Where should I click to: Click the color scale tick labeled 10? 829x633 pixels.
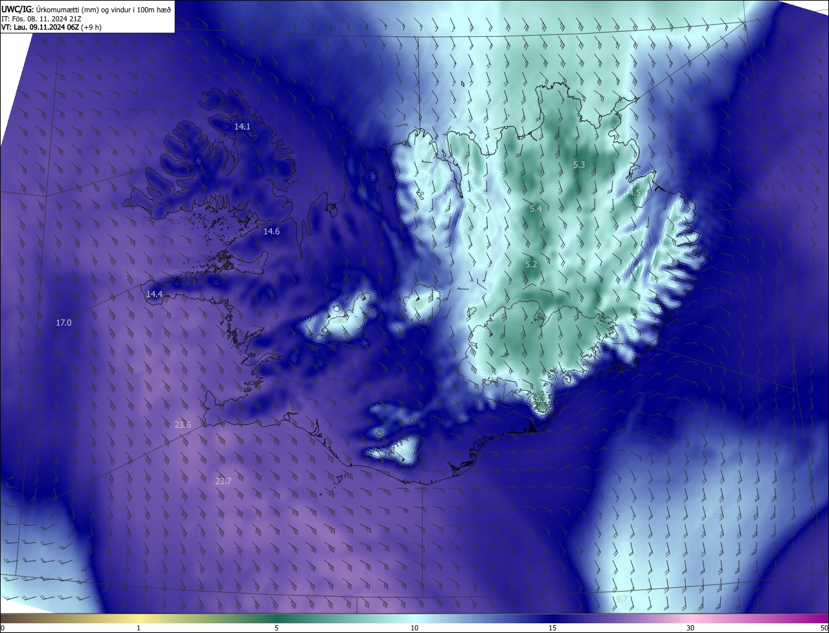point(414,628)
